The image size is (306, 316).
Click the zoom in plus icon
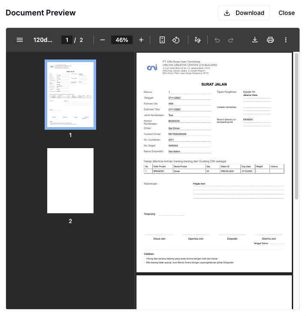[x=141, y=40]
